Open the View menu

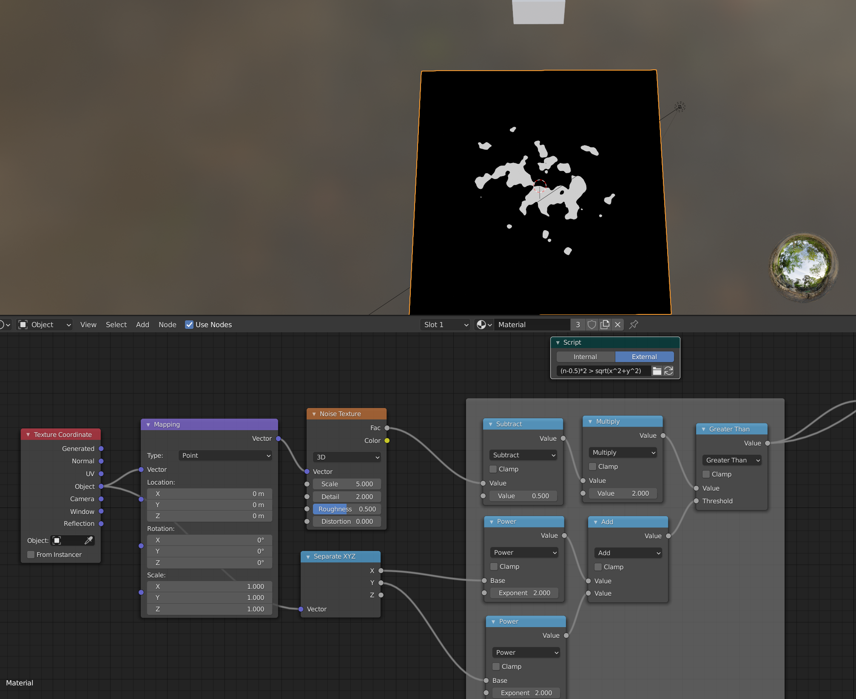[88, 325]
